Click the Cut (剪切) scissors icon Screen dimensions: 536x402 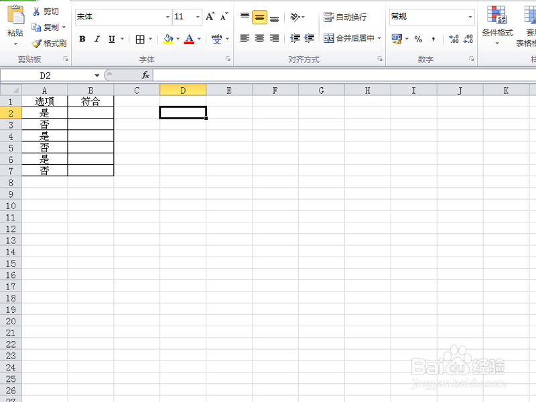36,11
